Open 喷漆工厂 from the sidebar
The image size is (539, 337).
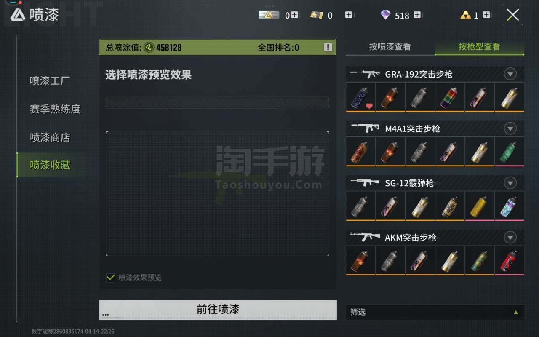pyautogui.click(x=50, y=81)
